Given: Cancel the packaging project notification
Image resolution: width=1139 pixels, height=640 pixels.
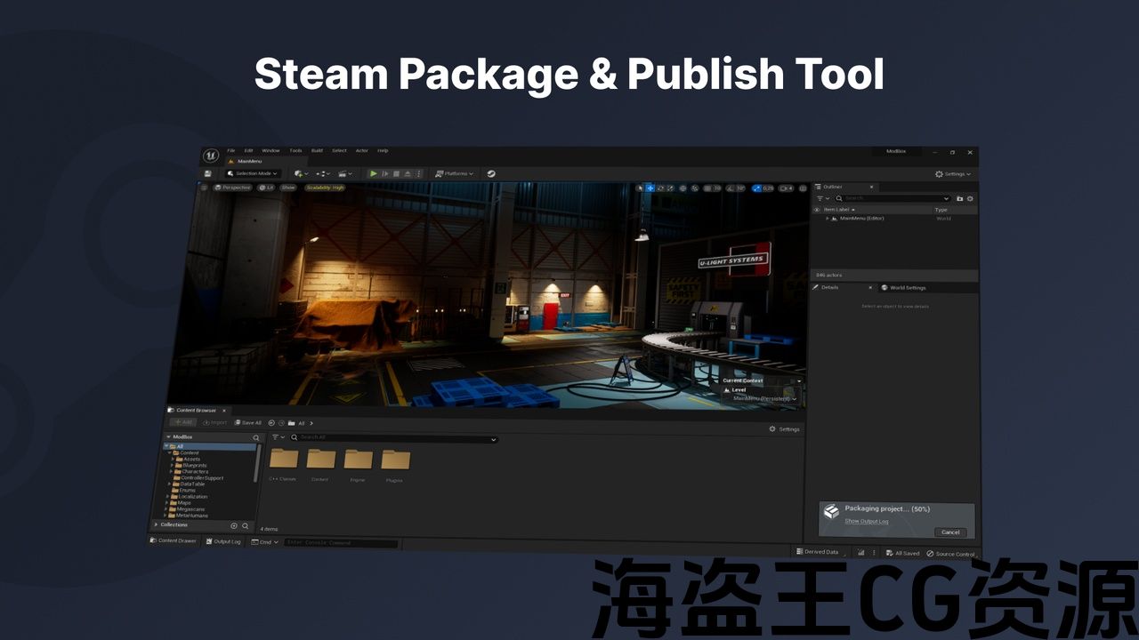Looking at the screenshot, I should click(x=950, y=532).
